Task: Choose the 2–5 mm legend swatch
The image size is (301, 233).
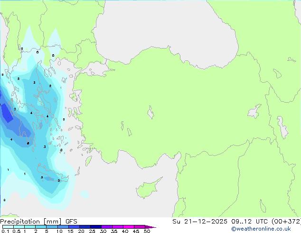Action: tap(41, 227)
